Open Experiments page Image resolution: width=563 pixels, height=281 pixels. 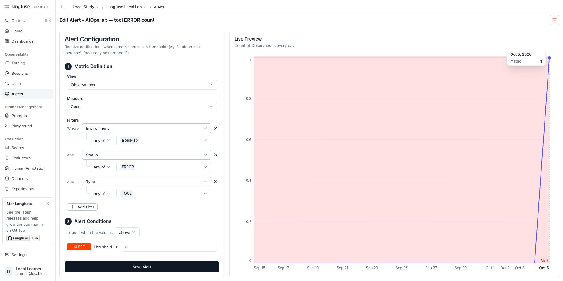click(x=28, y=189)
